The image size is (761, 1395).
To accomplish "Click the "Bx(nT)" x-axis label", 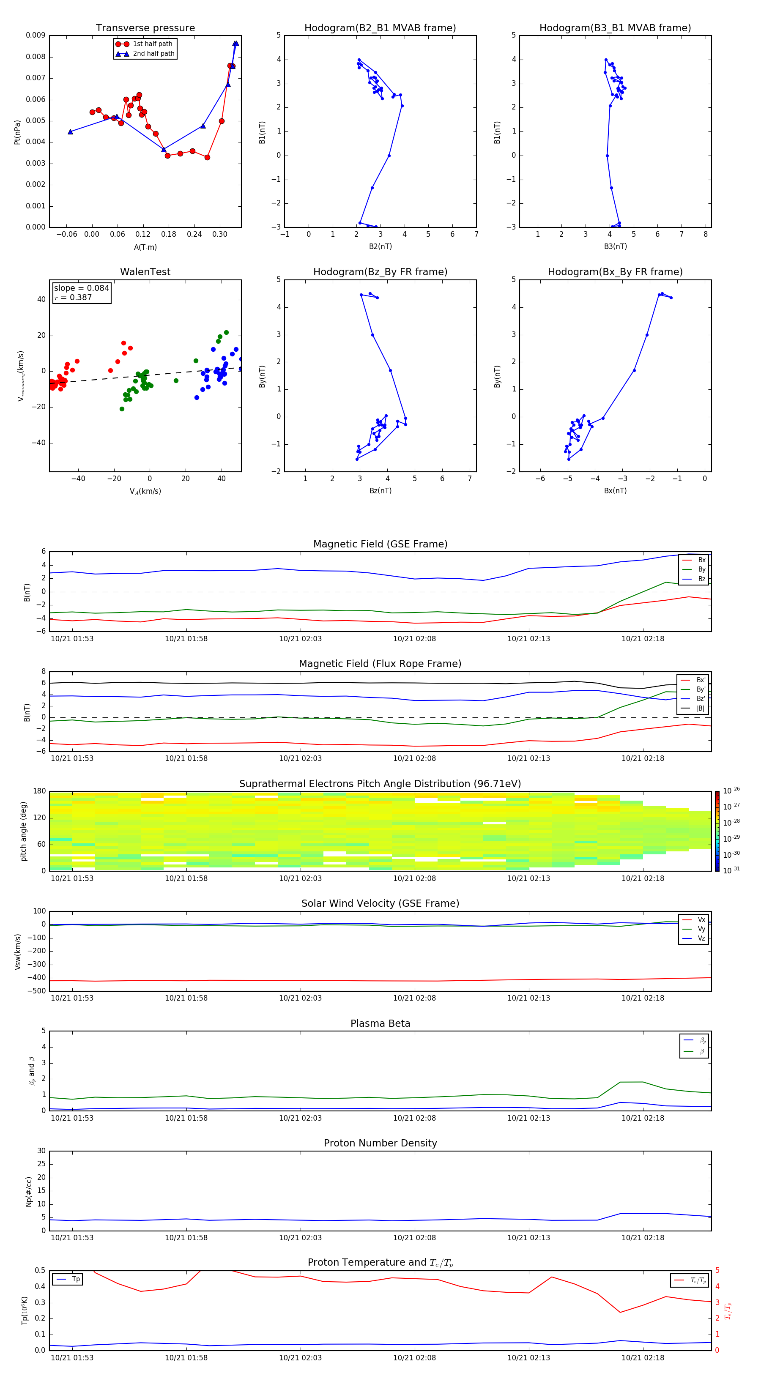I will 615,491.
